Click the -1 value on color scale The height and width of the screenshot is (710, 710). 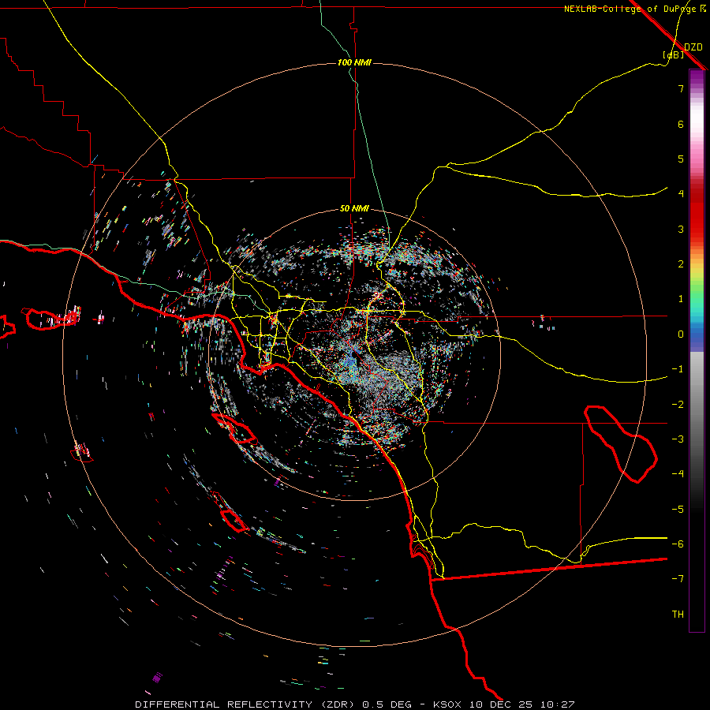click(x=678, y=369)
